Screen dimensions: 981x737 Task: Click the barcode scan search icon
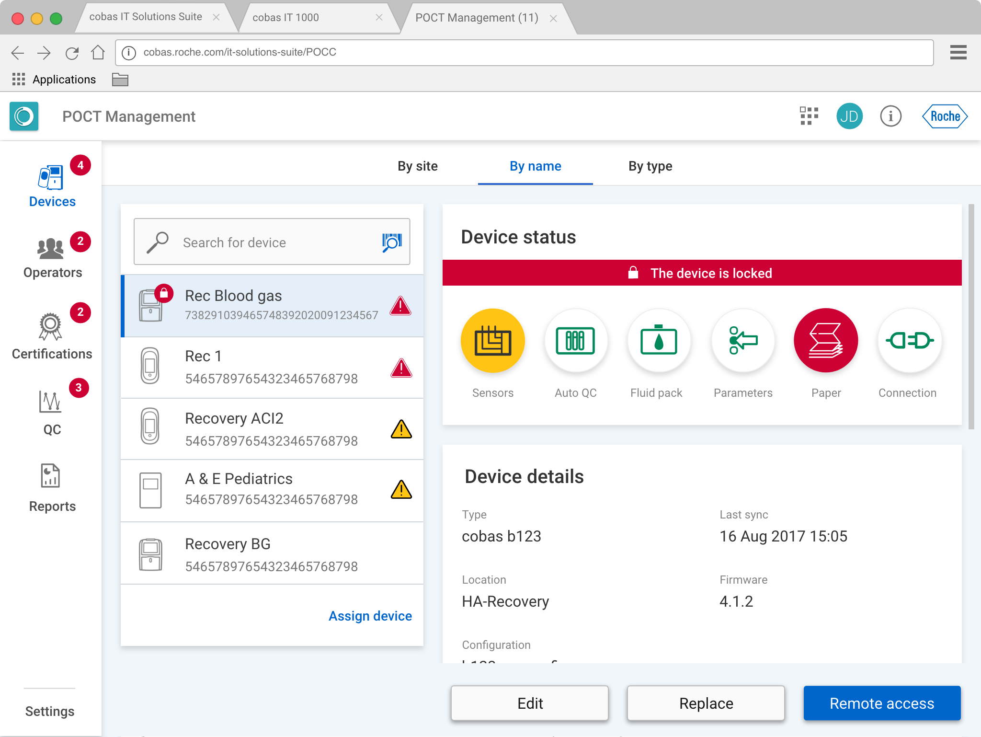click(x=392, y=242)
